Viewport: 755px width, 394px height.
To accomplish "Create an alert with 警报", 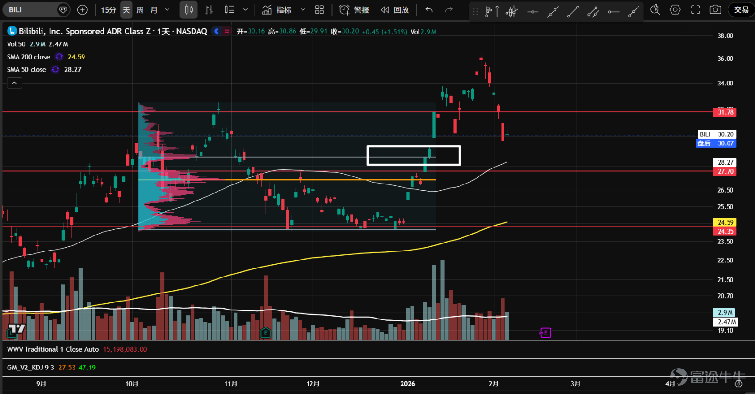I will coord(354,9).
